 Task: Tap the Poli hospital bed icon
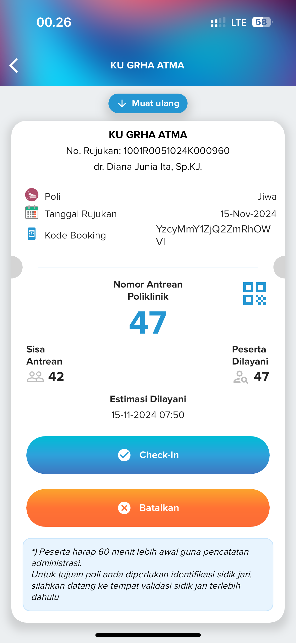click(x=32, y=195)
